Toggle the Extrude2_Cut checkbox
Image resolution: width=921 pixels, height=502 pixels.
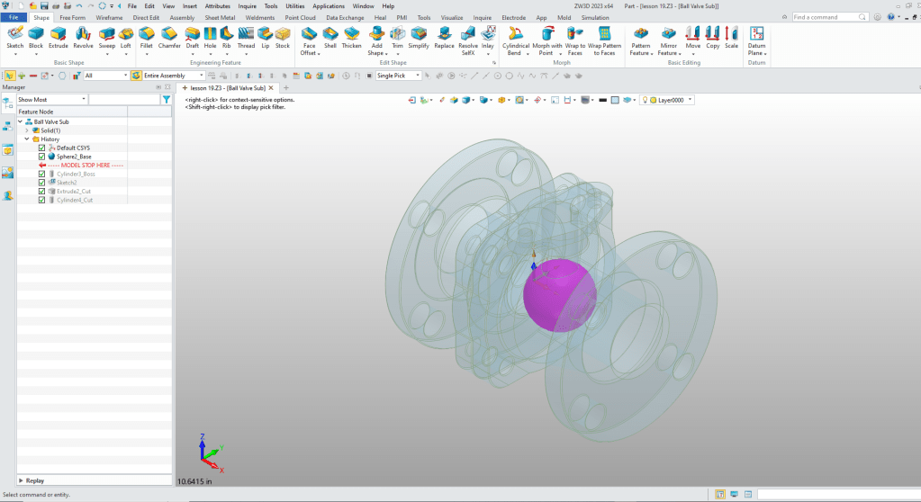pos(42,192)
